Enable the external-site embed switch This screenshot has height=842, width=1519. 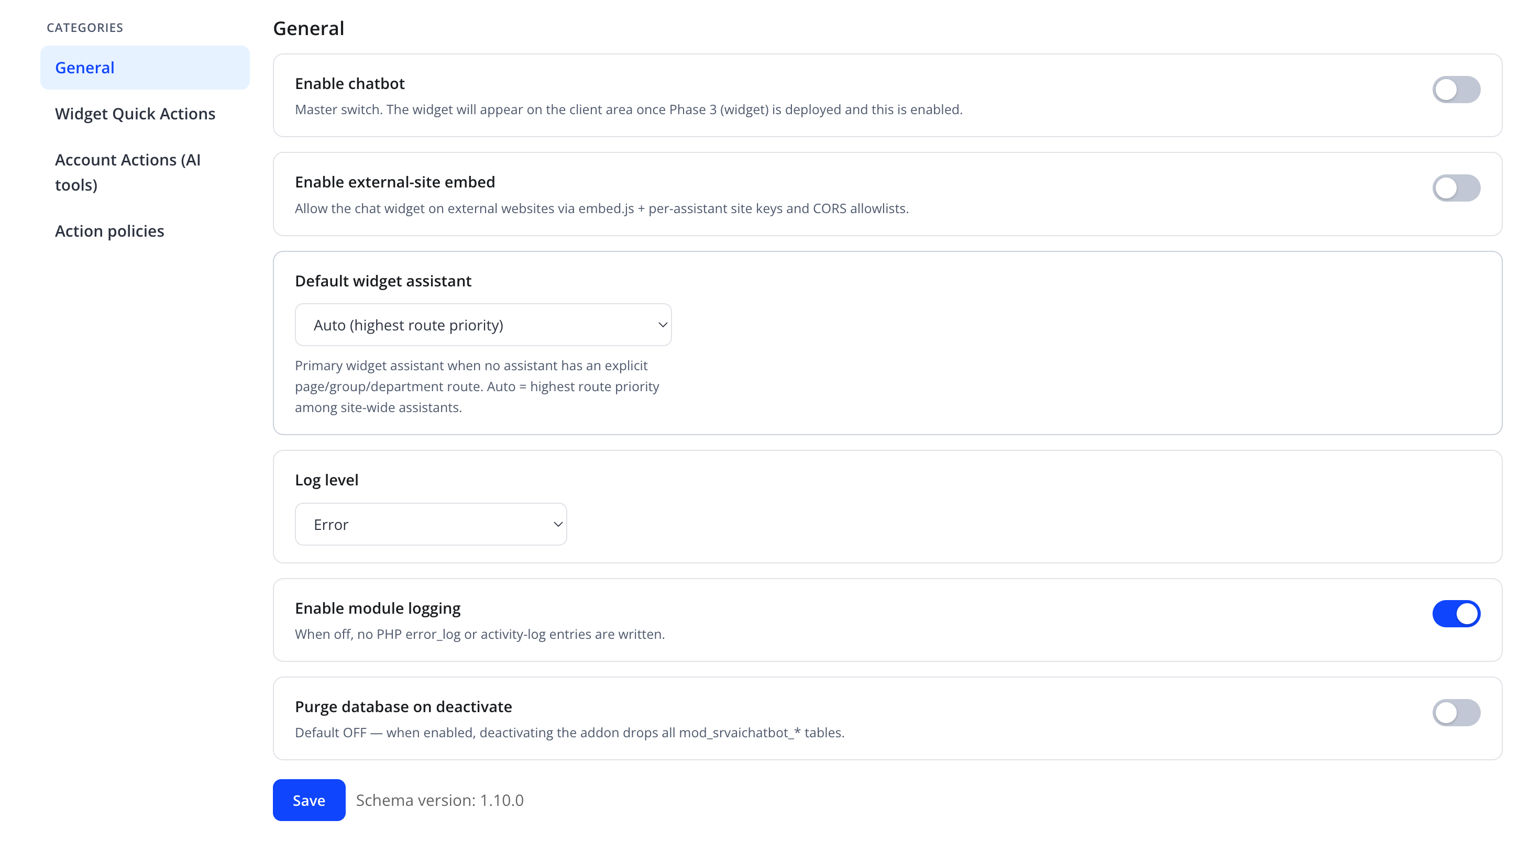tap(1456, 188)
